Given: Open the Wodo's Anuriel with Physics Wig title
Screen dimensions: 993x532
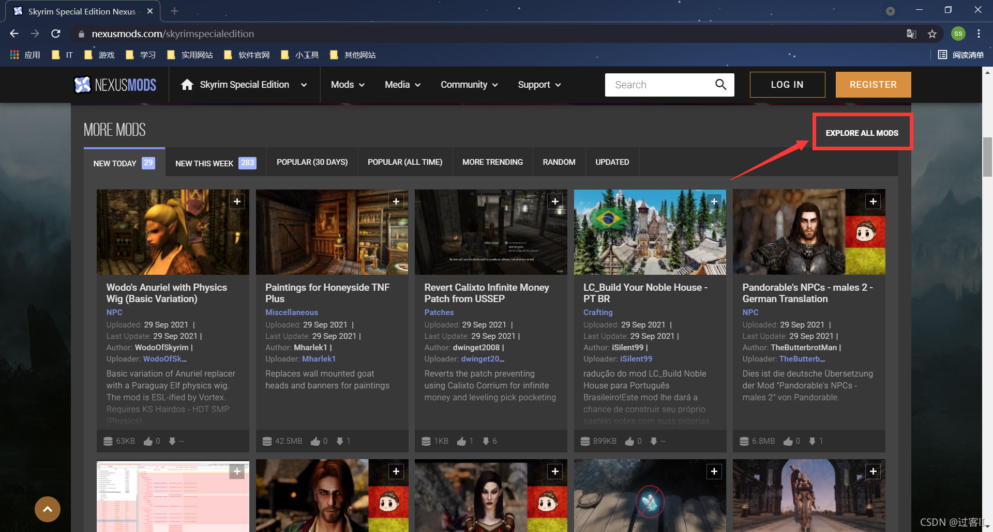Looking at the screenshot, I should [x=167, y=293].
